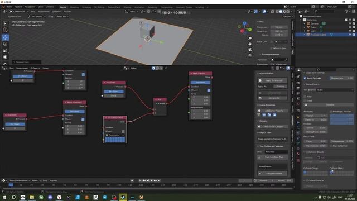The image size is (357, 201).
Task: Collapse the Game Properties panel
Action: 258,105
